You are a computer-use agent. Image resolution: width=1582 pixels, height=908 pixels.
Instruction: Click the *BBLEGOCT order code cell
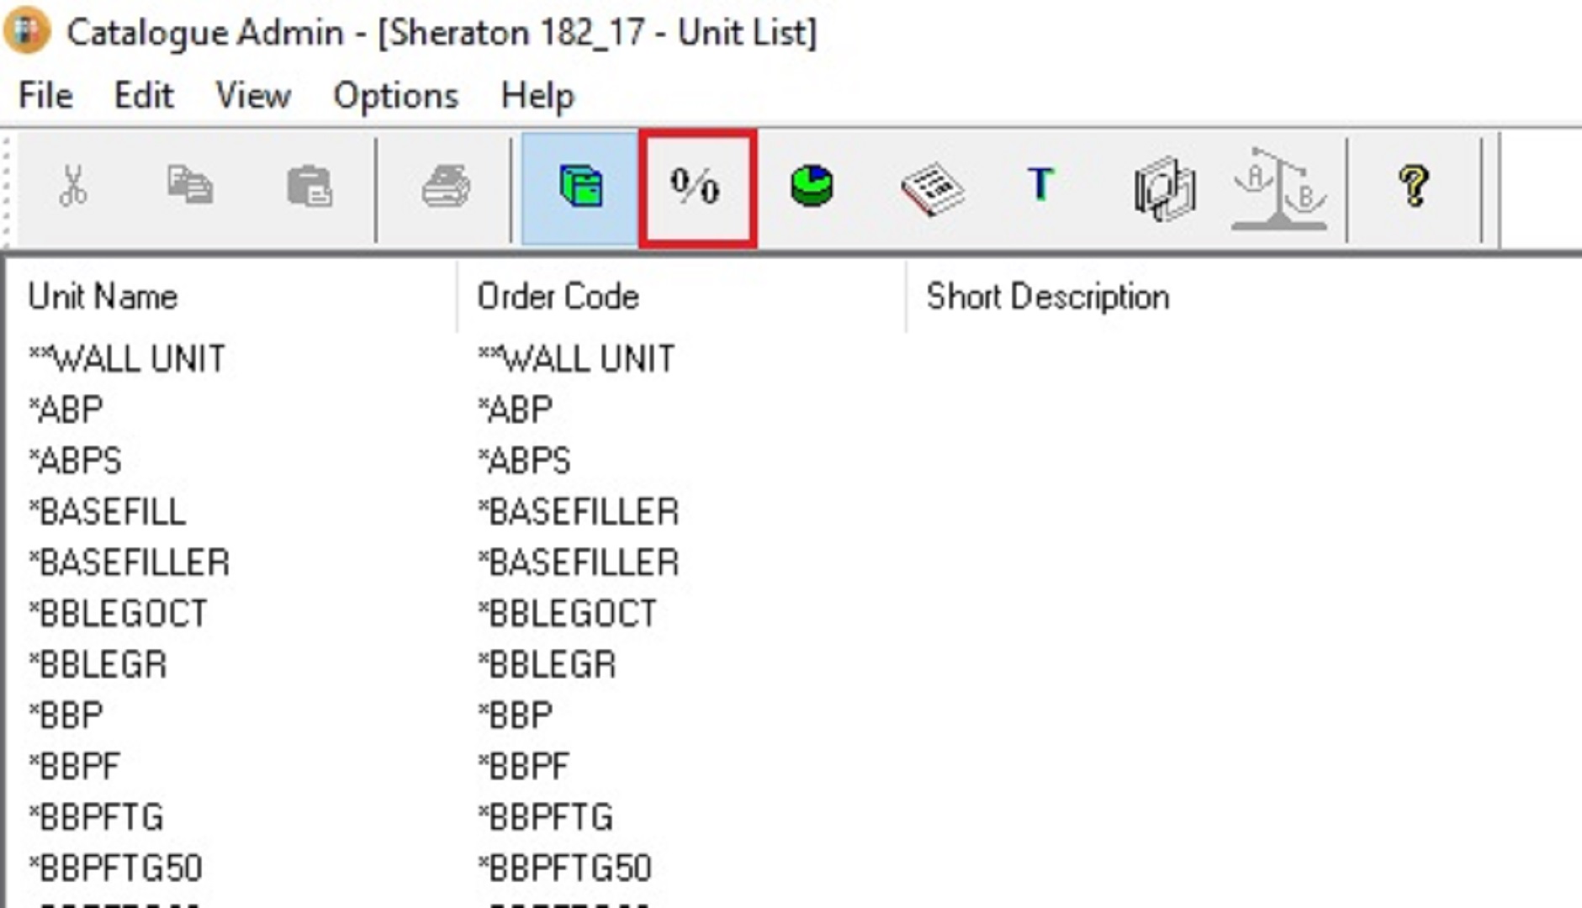click(x=567, y=614)
